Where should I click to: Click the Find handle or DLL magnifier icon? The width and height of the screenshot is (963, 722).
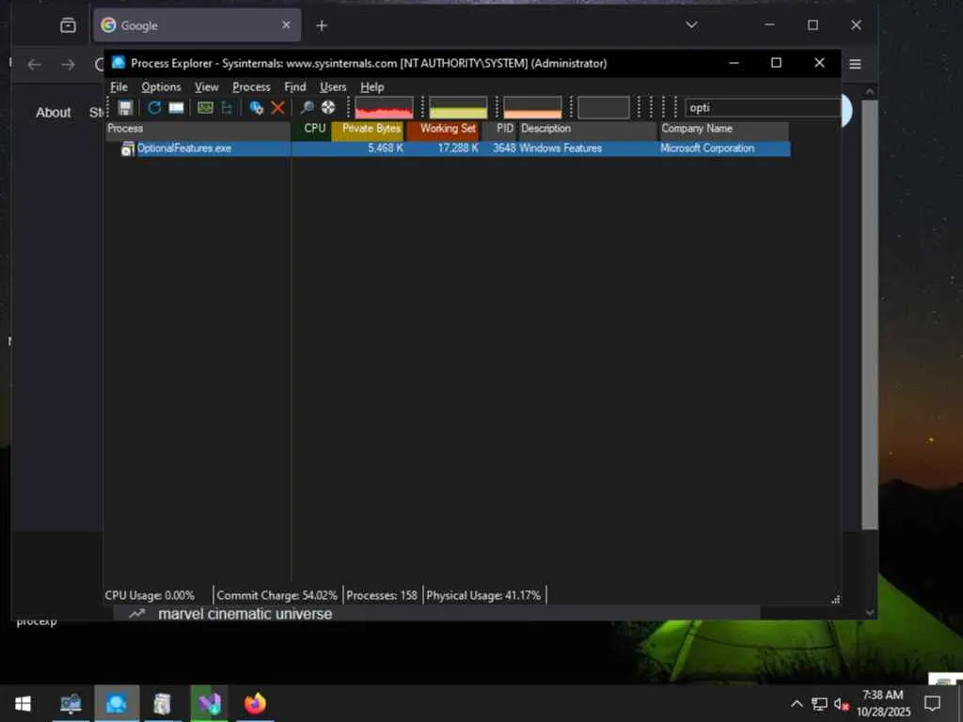(308, 108)
